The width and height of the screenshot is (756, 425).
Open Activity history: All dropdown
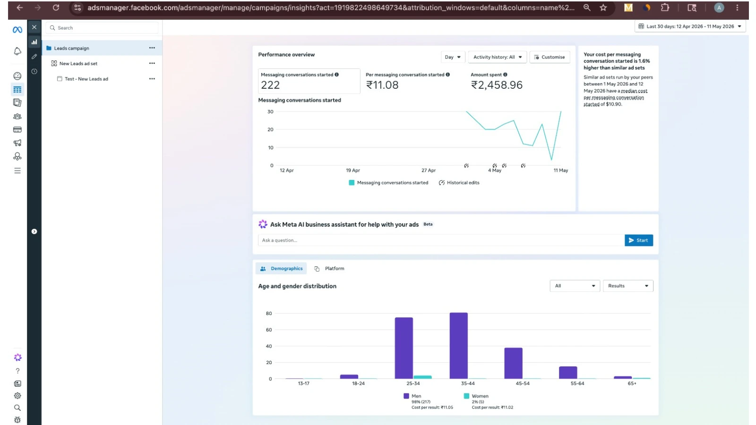coord(498,57)
